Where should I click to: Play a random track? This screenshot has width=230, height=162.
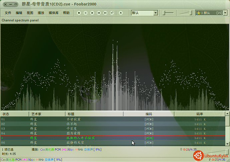[x=112, y=13]
